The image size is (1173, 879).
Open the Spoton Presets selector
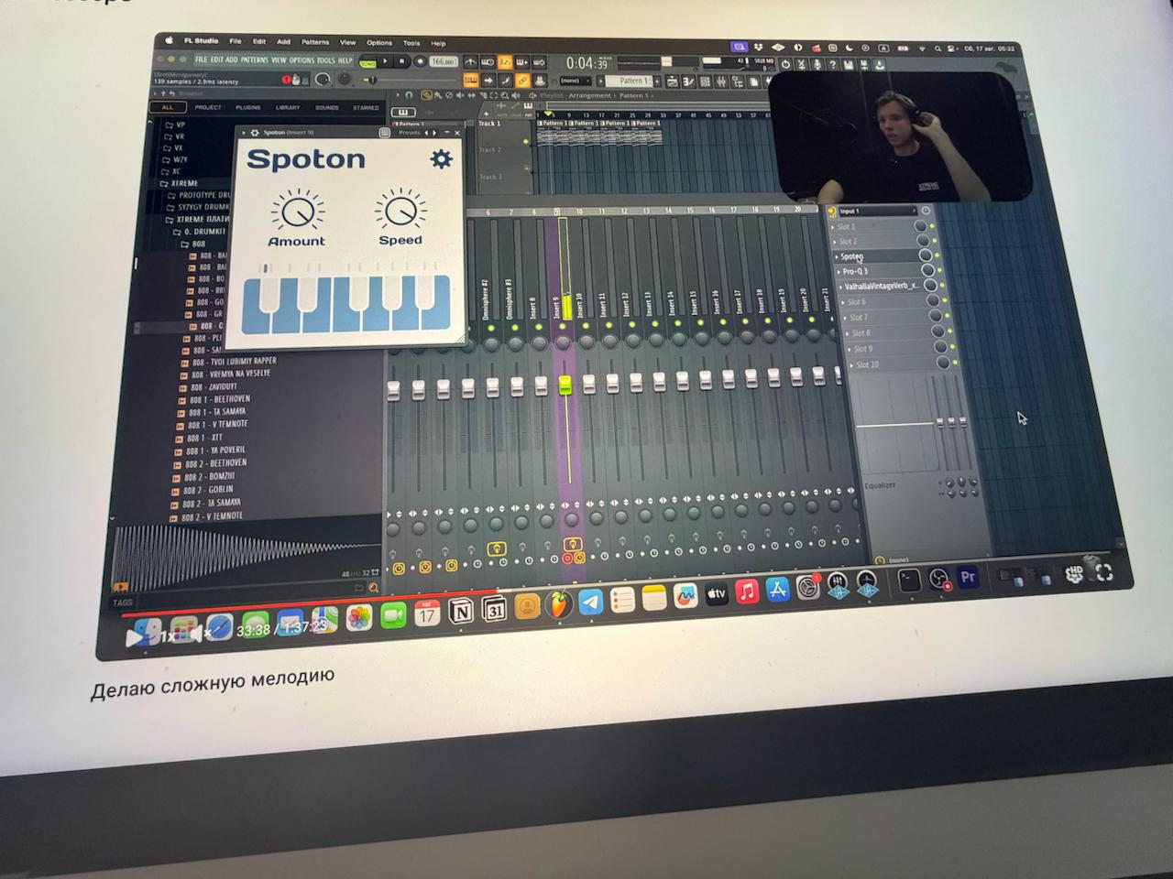click(x=409, y=133)
